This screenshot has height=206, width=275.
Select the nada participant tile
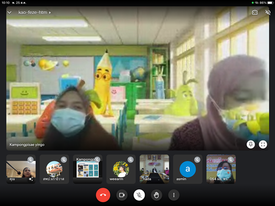(x=155, y=169)
